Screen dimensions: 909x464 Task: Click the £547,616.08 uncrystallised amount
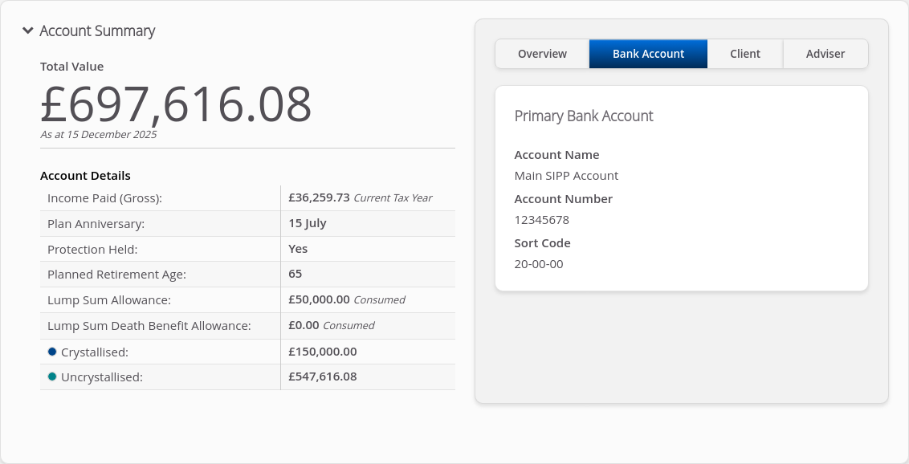(322, 376)
